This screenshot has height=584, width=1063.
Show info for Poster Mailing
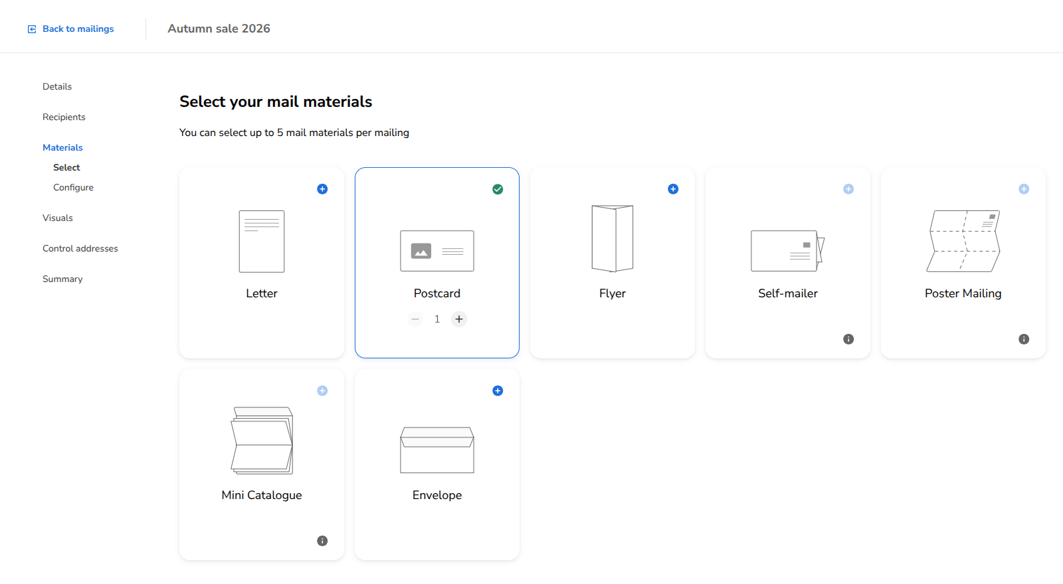(x=1024, y=339)
